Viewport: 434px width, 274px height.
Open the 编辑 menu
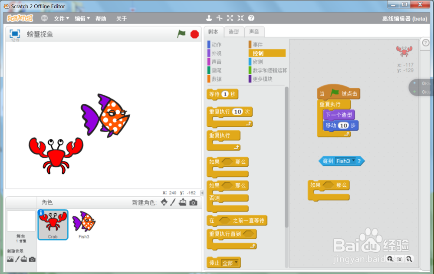click(x=82, y=19)
